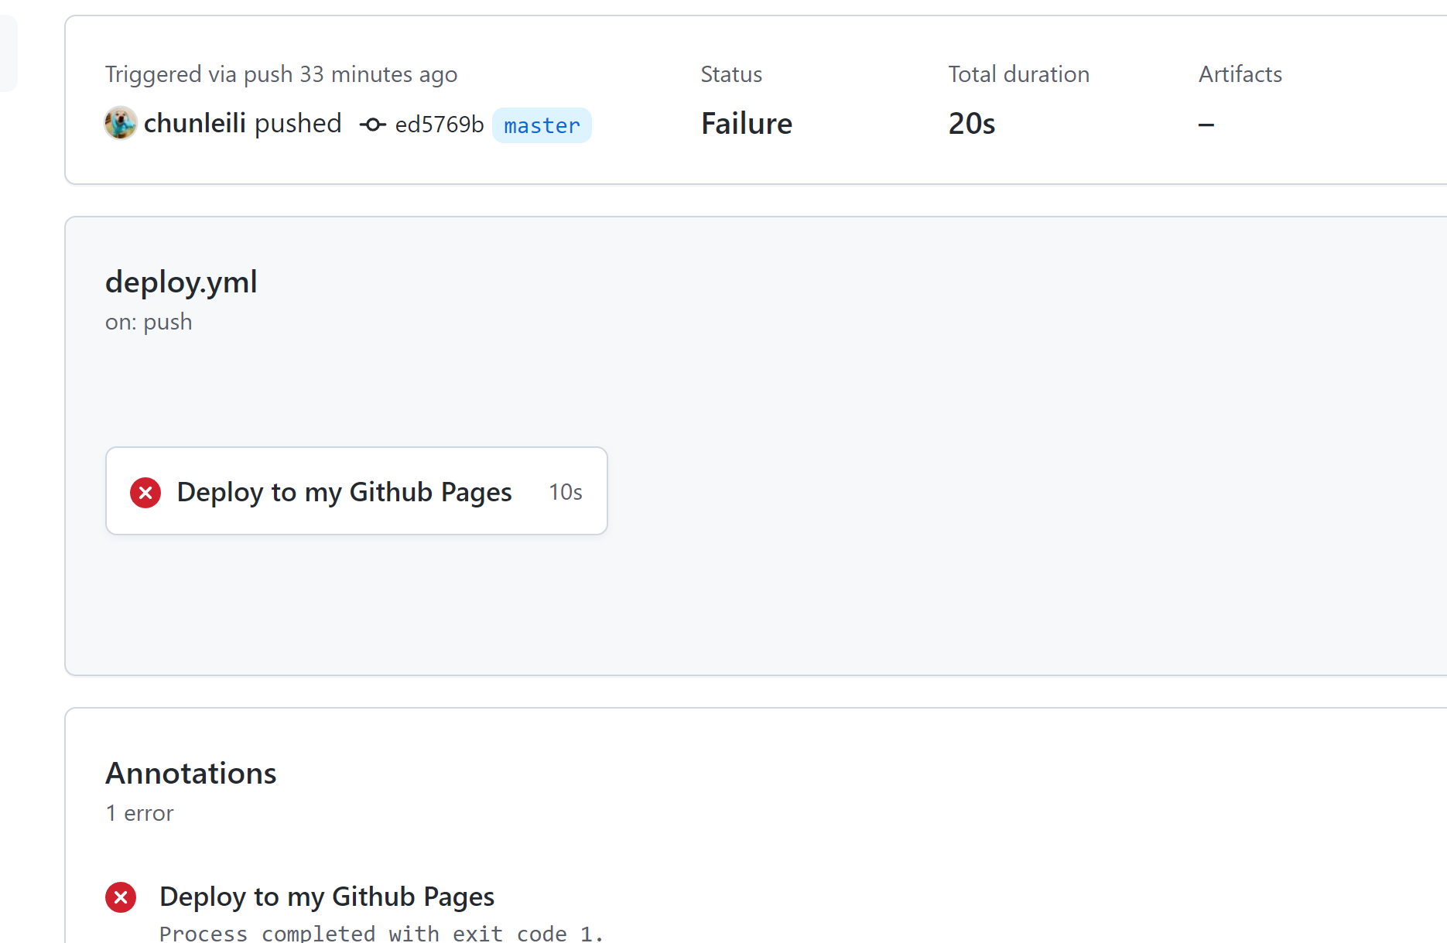
Task: Click the commit icon beside ed5769b
Action: [x=372, y=125]
